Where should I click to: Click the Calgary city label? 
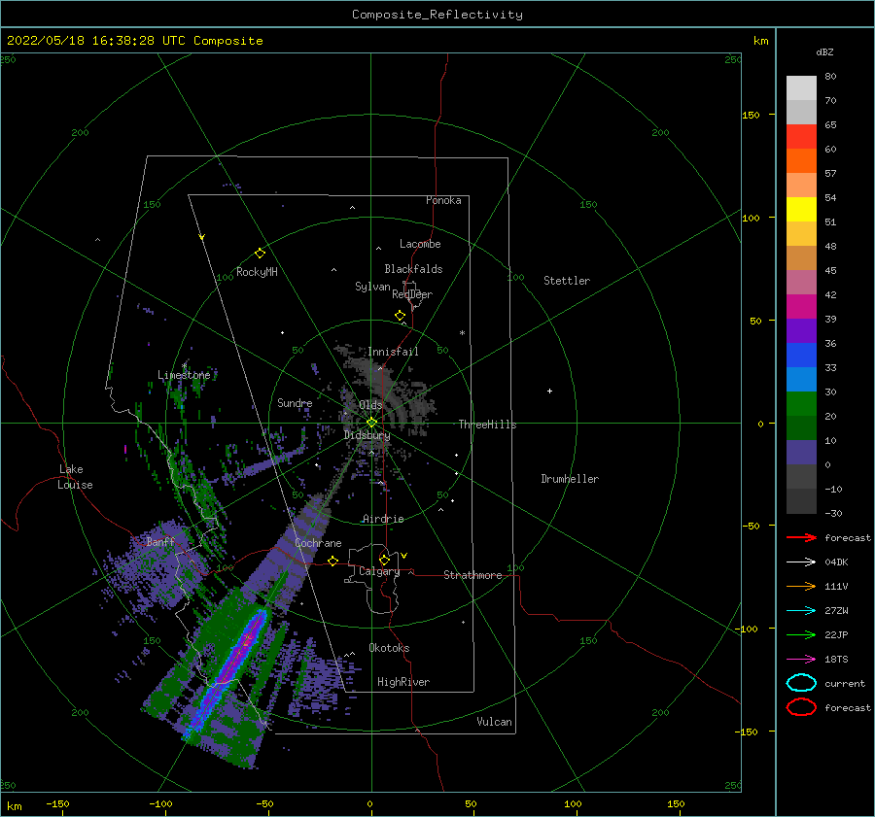(x=379, y=571)
